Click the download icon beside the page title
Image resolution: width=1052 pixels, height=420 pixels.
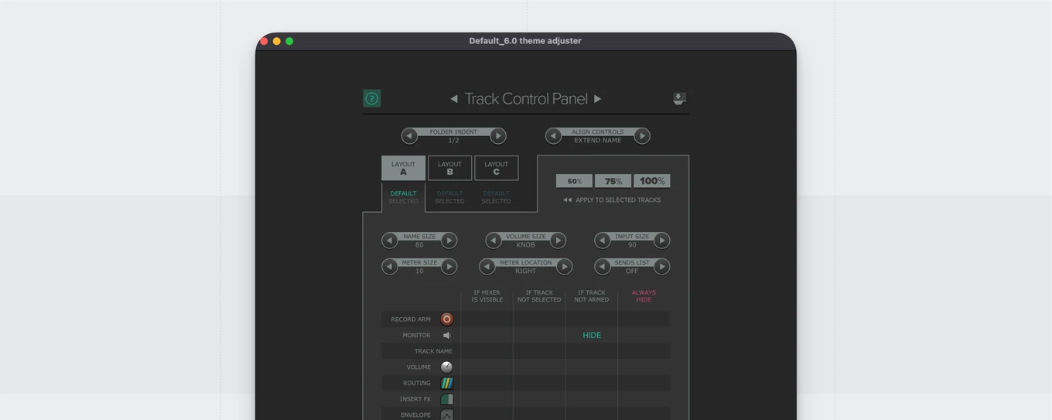[679, 98]
